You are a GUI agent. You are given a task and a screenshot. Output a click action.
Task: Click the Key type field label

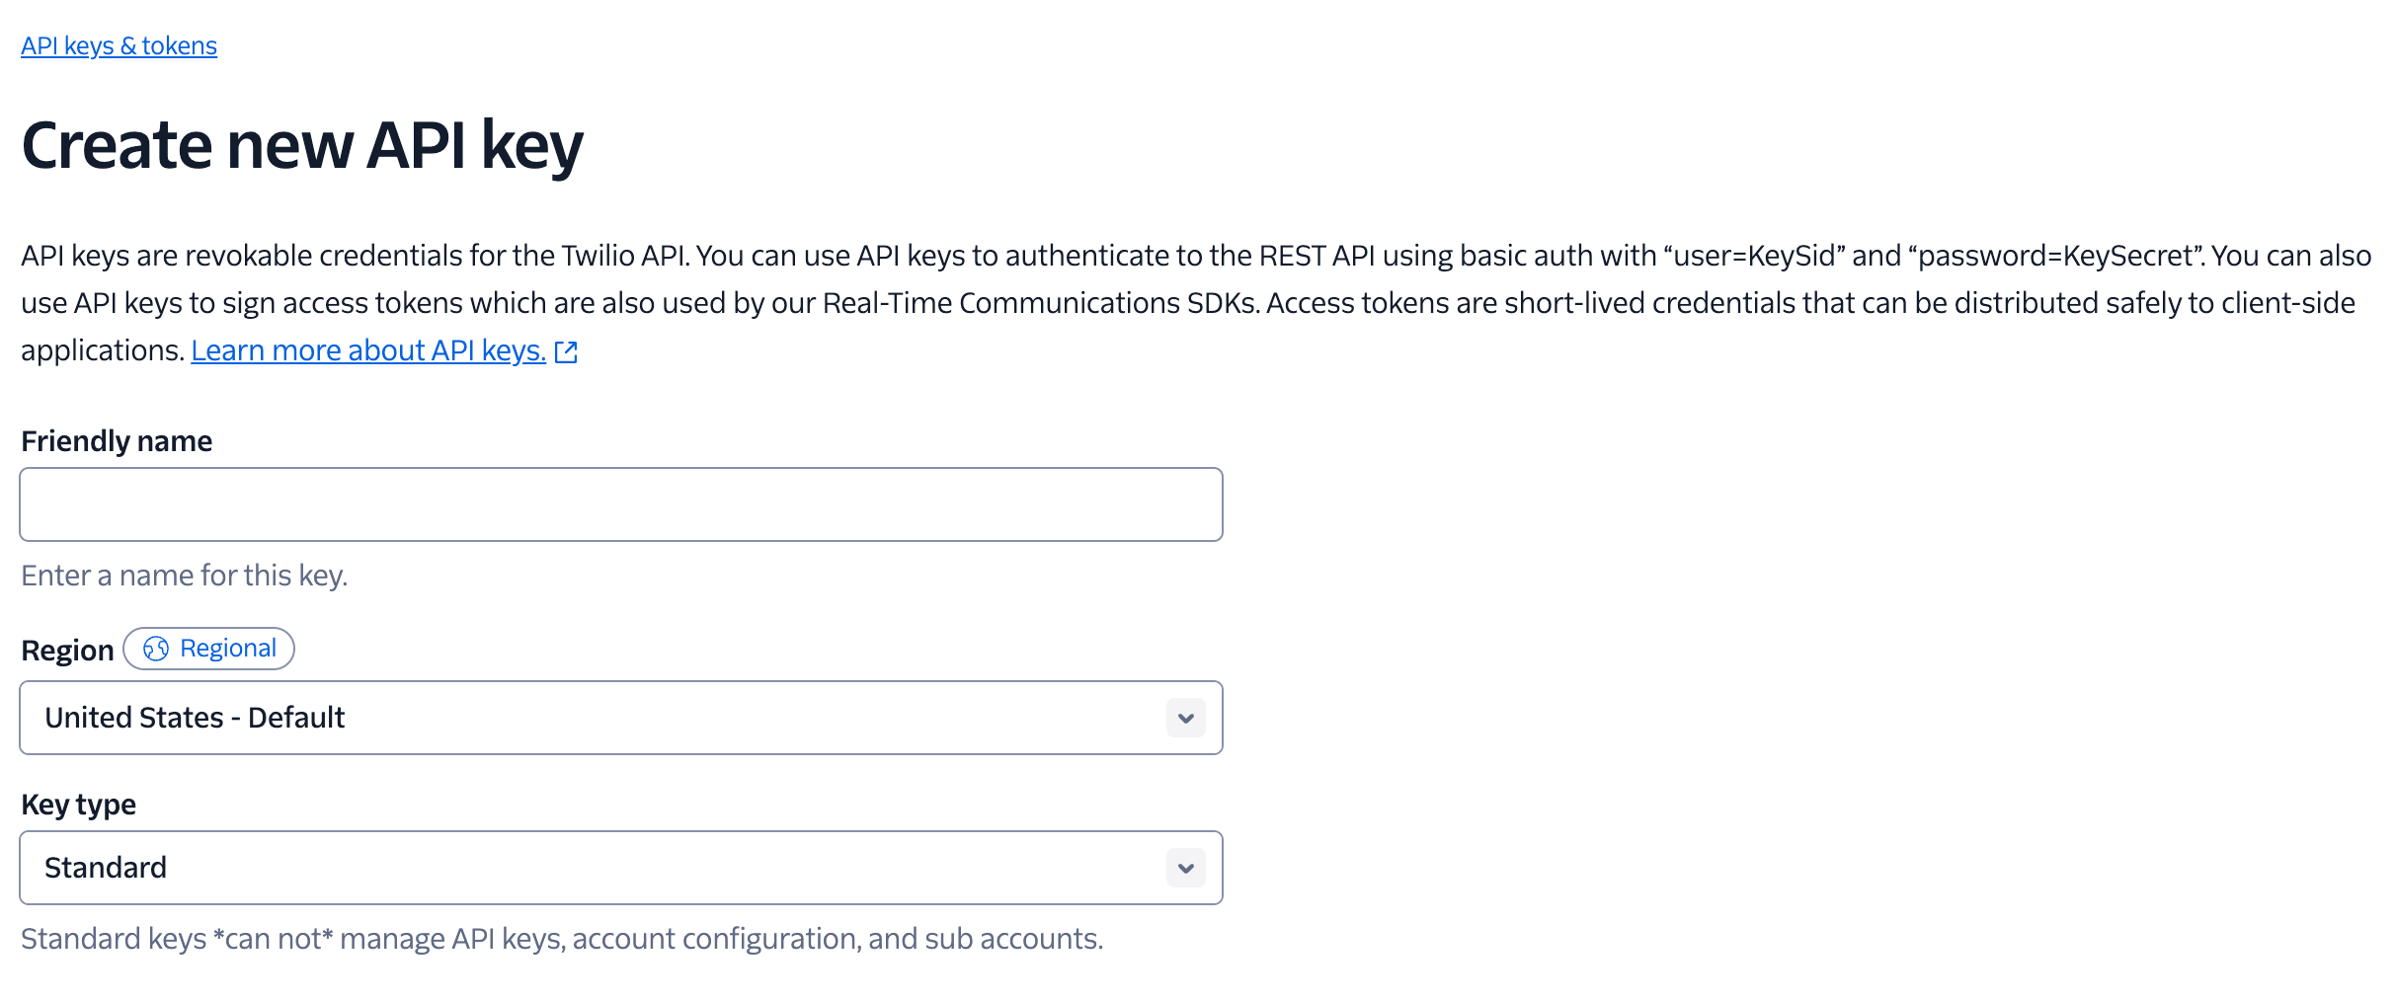[x=78, y=805]
